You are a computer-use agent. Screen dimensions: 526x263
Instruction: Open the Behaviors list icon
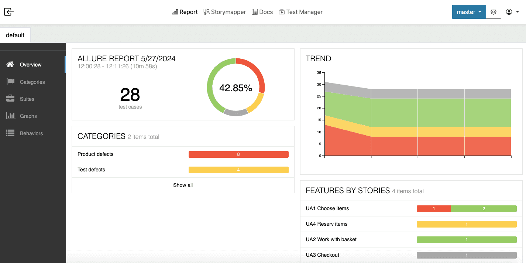[10, 133]
